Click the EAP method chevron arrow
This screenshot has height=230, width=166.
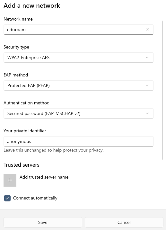point(147,85)
